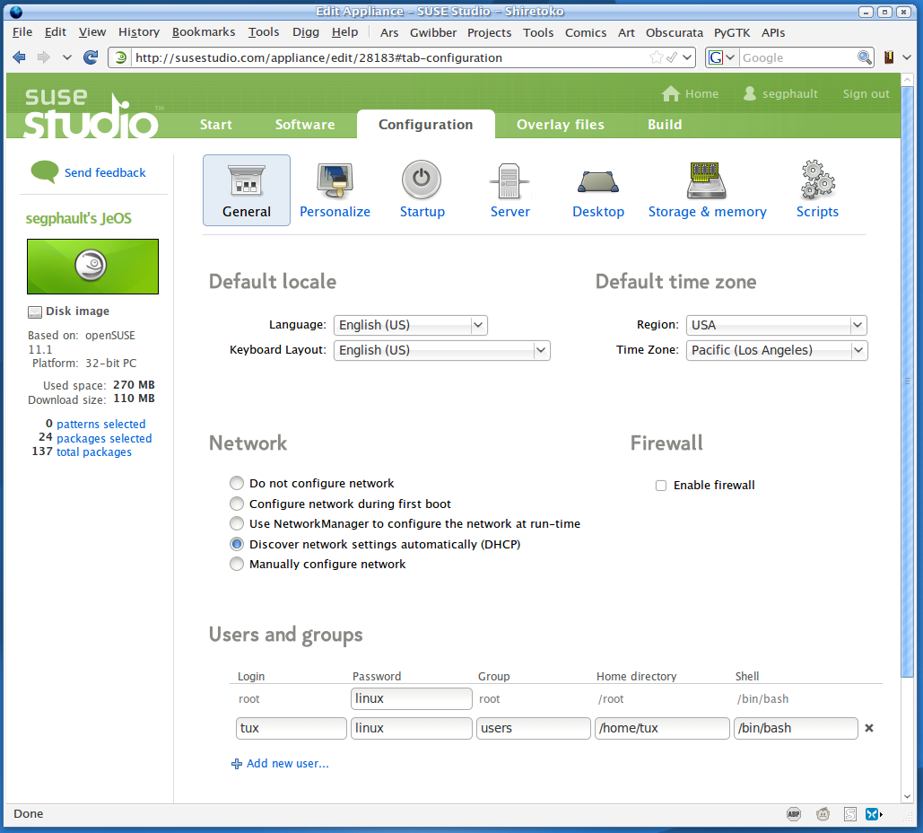Click the plus icon for Add new user
The height and width of the screenshot is (833, 923).
237,764
